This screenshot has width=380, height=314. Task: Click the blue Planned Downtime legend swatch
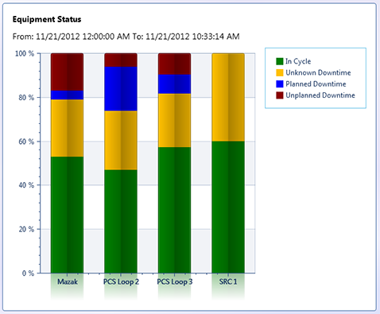pos(280,84)
